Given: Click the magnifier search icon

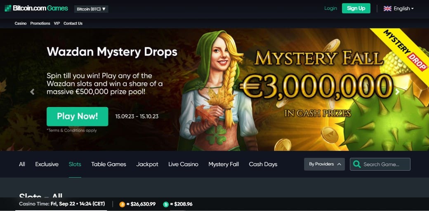Looking at the screenshot, I should (x=356, y=165).
